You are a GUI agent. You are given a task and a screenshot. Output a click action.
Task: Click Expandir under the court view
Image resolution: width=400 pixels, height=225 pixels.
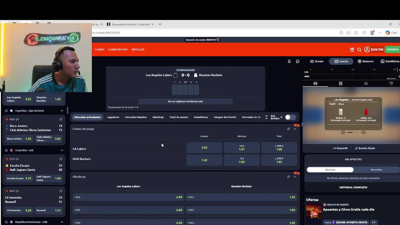pos(340,148)
